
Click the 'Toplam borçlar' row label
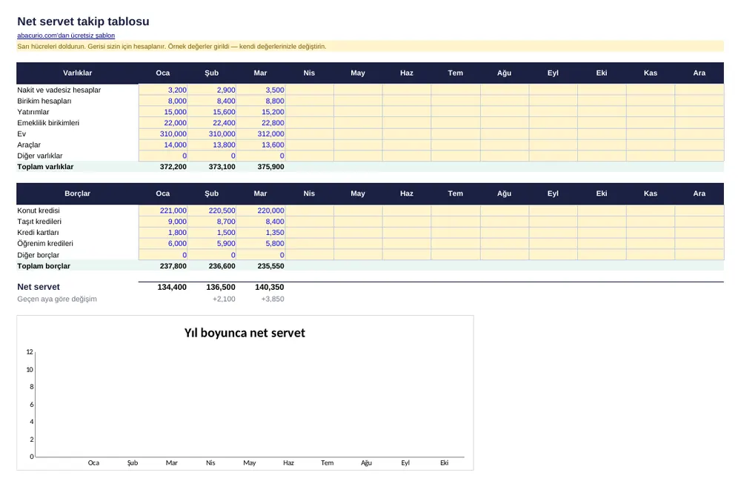coord(44,265)
